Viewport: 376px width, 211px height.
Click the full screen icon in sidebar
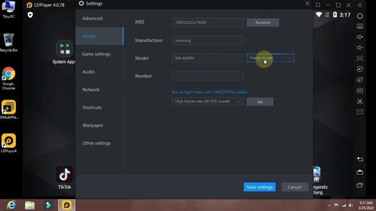360,58
